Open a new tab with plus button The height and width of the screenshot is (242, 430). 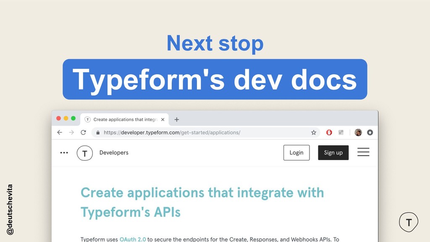click(177, 120)
